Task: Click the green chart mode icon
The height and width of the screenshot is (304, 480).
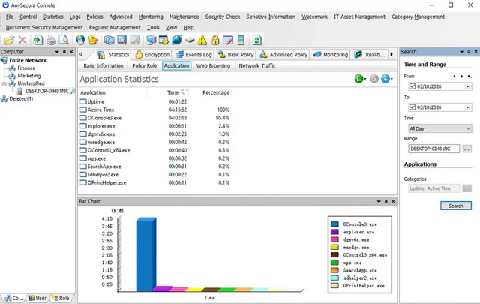Action: [x=358, y=79]
